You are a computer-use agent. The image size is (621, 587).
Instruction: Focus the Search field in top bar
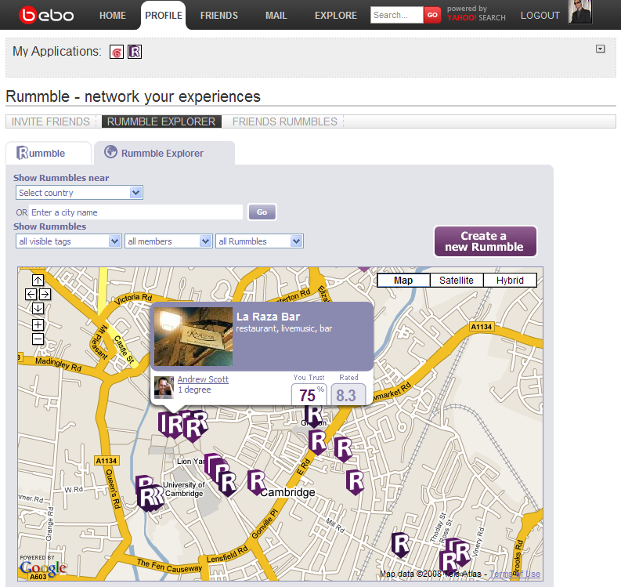click(397, 15)
